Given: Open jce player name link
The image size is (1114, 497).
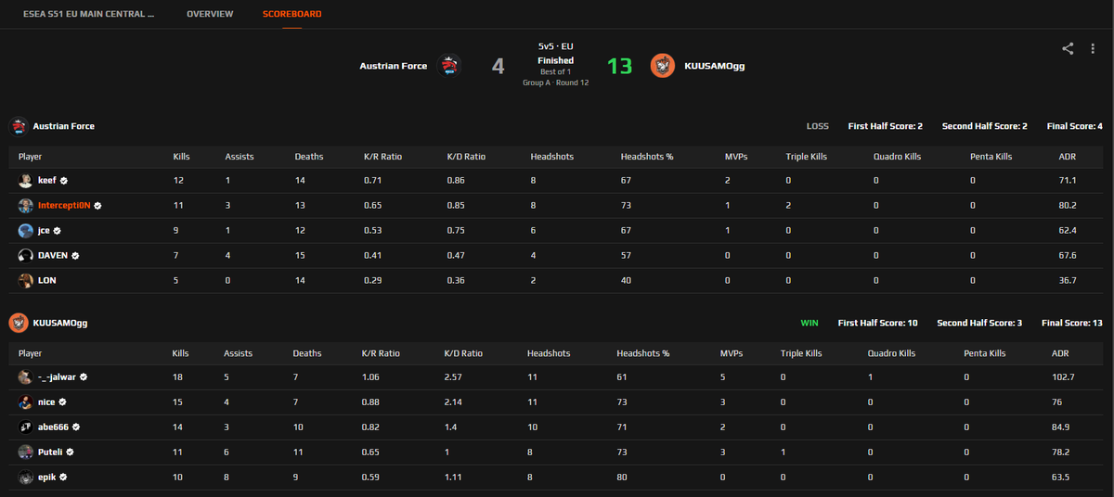Looking at the screenshot, I should point(44,230).
